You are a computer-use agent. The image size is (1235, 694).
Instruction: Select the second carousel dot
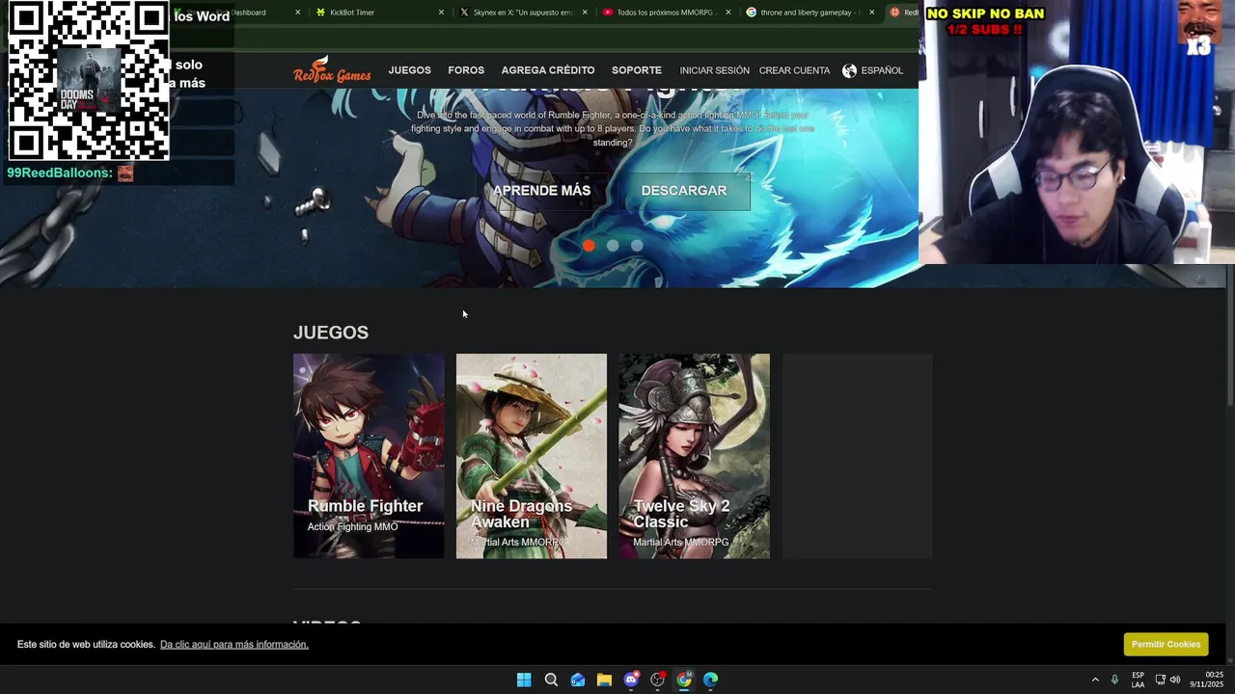click(613, 246)
